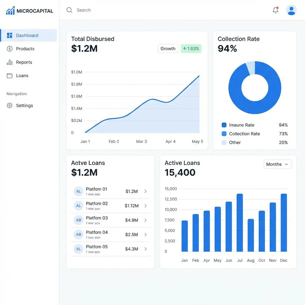
Task: Click the +1.83% growth badge
Action: 191,49
